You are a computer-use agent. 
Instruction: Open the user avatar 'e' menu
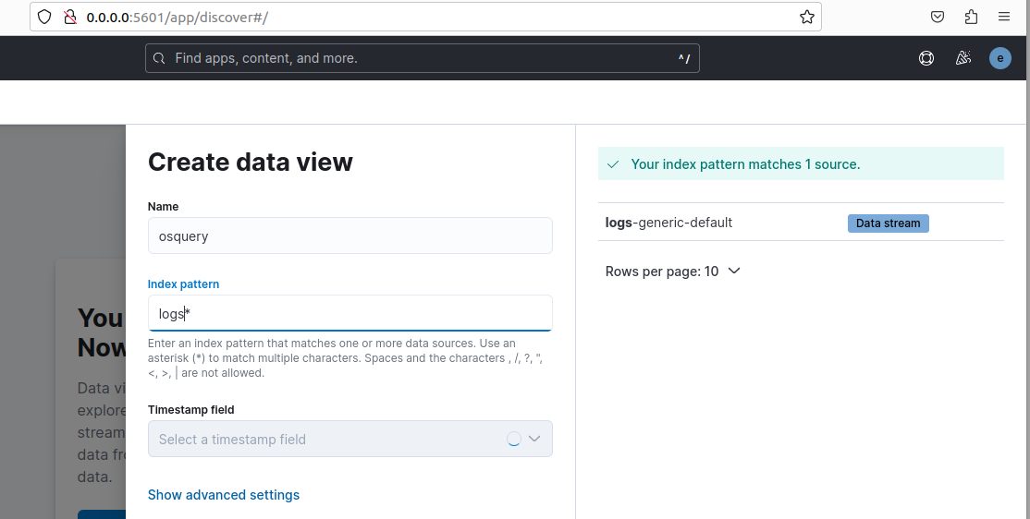click(999, 58)
